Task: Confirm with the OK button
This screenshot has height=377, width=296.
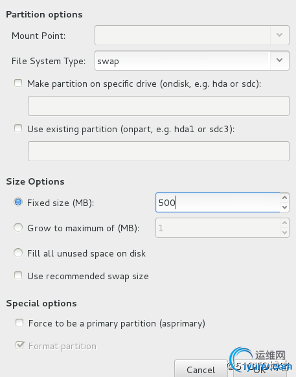Action: click(x=260, y=369)
